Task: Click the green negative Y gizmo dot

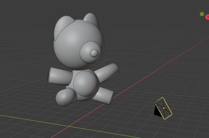Action: [202, 14]
